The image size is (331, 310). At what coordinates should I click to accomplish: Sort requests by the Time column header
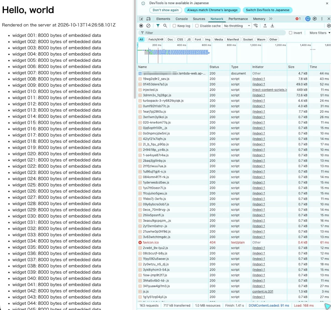(x=319, y=67)
